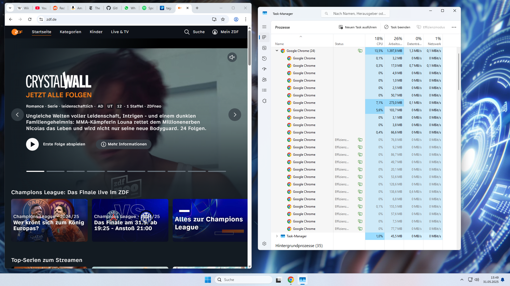Switch to the GitHub tab

pyautogui.click(x=112, y=8)
